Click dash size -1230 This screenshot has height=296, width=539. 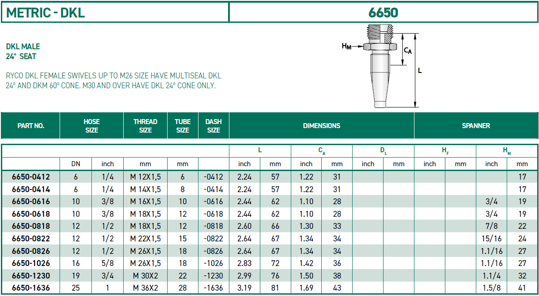tap(213, 275)
